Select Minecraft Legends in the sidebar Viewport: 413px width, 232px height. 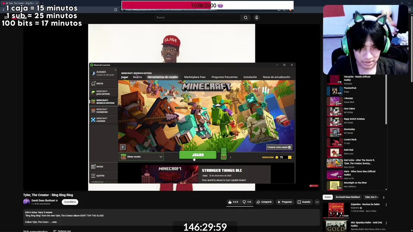pyautogui.click(x=103, y=120)
